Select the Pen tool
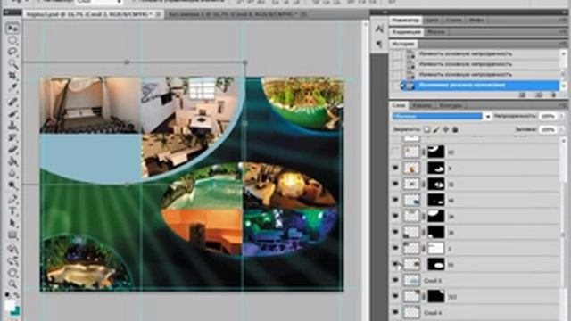 (x=13, y=199)
